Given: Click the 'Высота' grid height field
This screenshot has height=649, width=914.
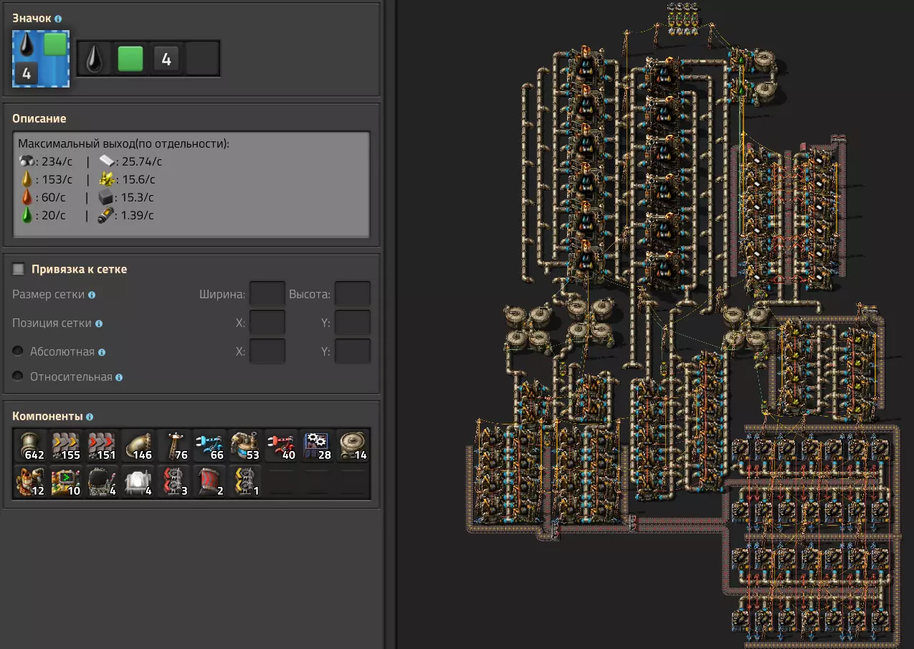Looking at the screenshot, I should 352,294.
